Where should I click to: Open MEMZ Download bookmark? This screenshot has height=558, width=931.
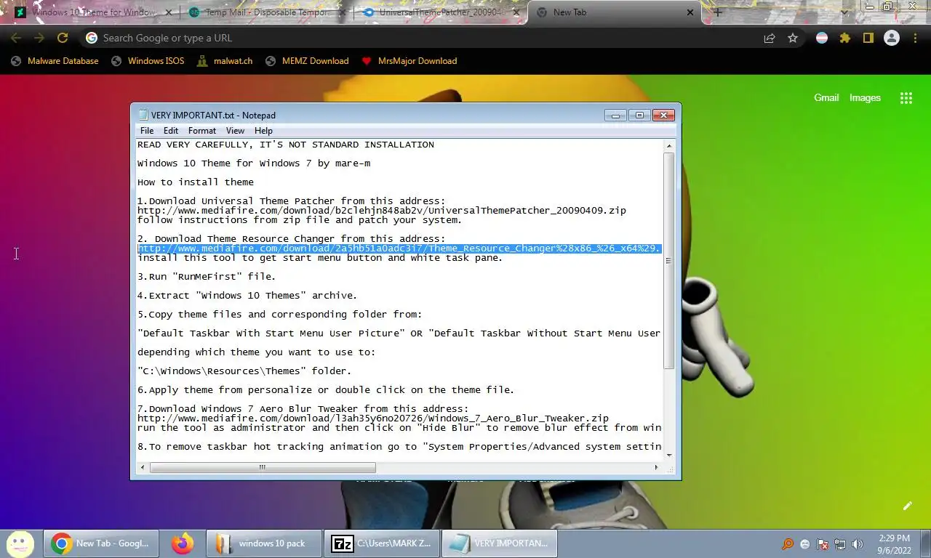tap(306, 61)
